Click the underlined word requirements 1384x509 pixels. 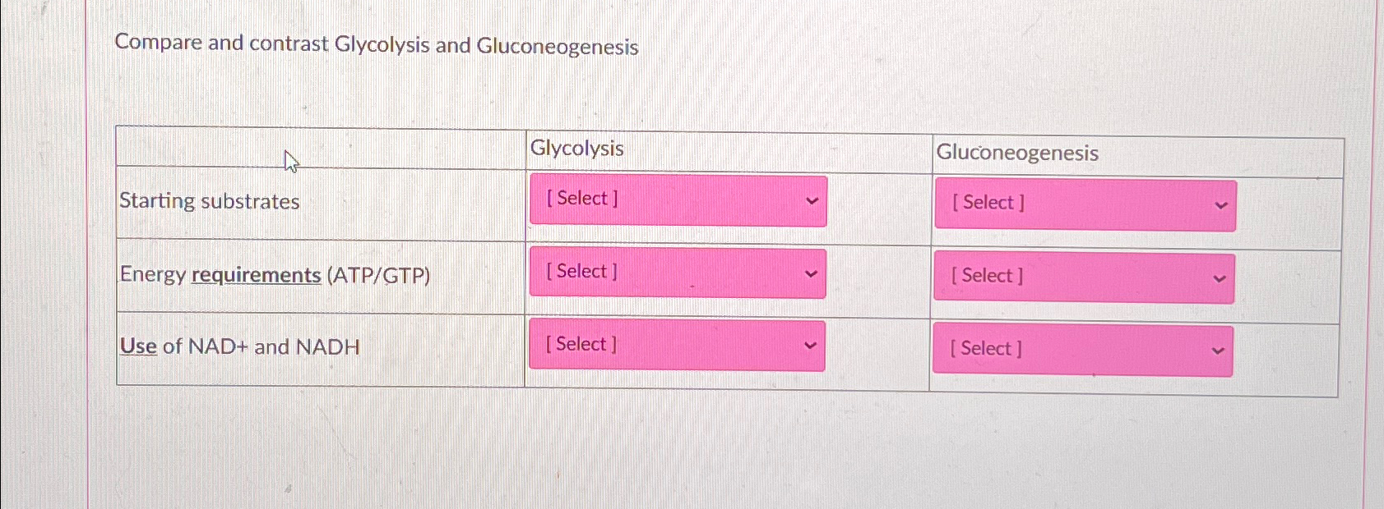click(x=255, y=274)
